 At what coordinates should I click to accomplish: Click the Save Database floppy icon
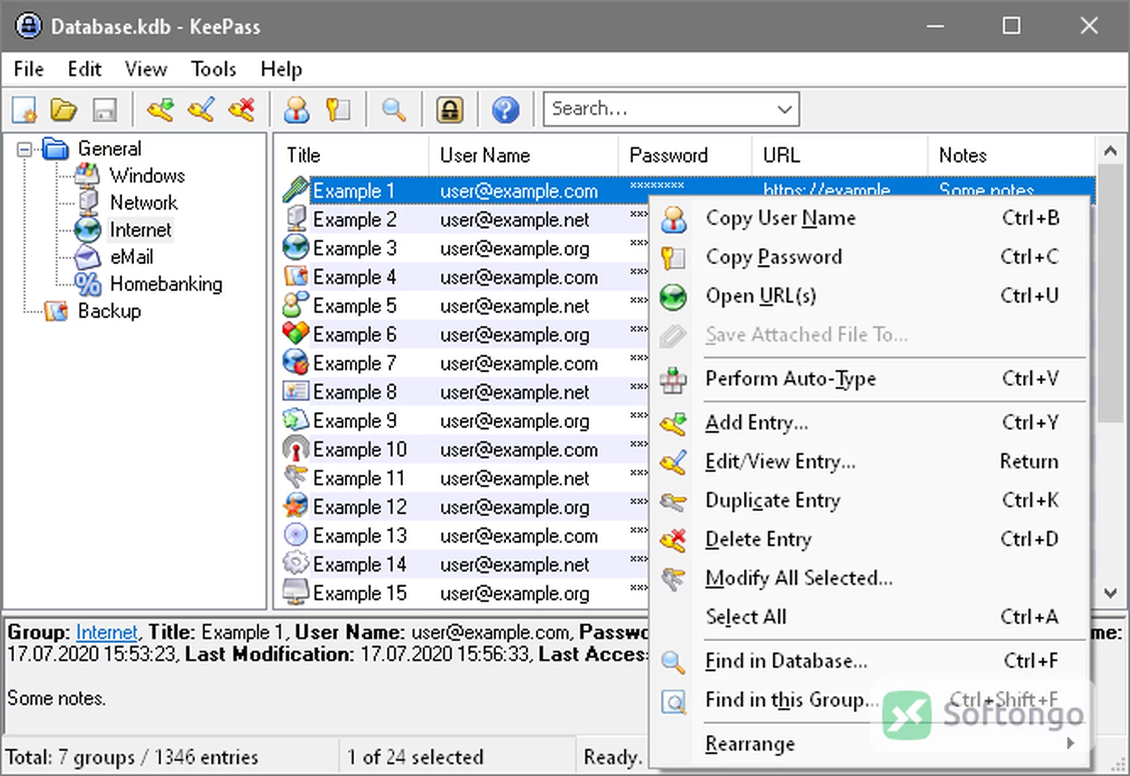click(x=105, y=109)
